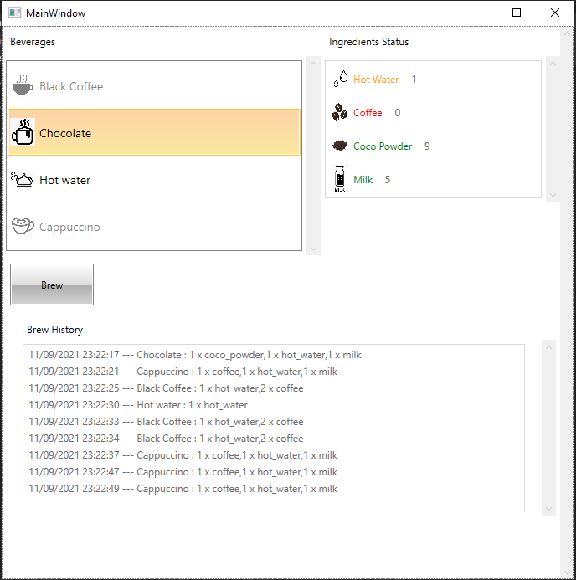Click the Brew History section heading
This screenshot has height=580, width=576.
[54, 330]
